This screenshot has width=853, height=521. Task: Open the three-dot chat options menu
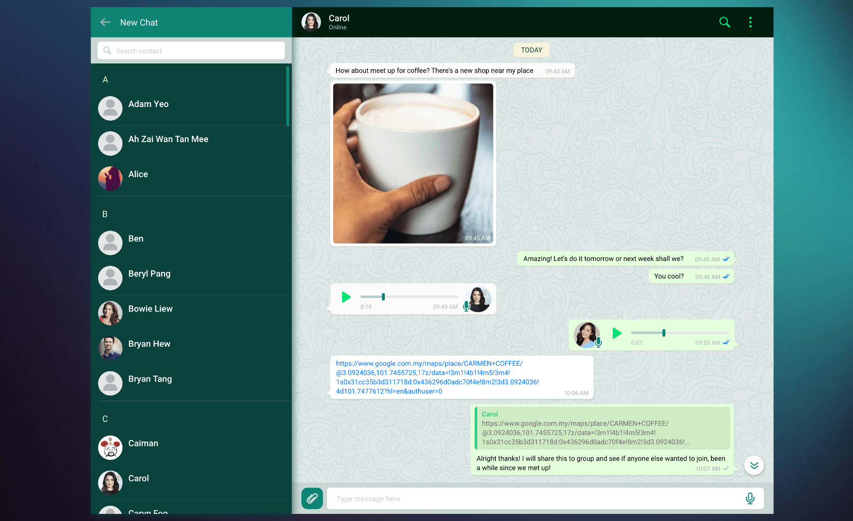(x=750, y=22)
